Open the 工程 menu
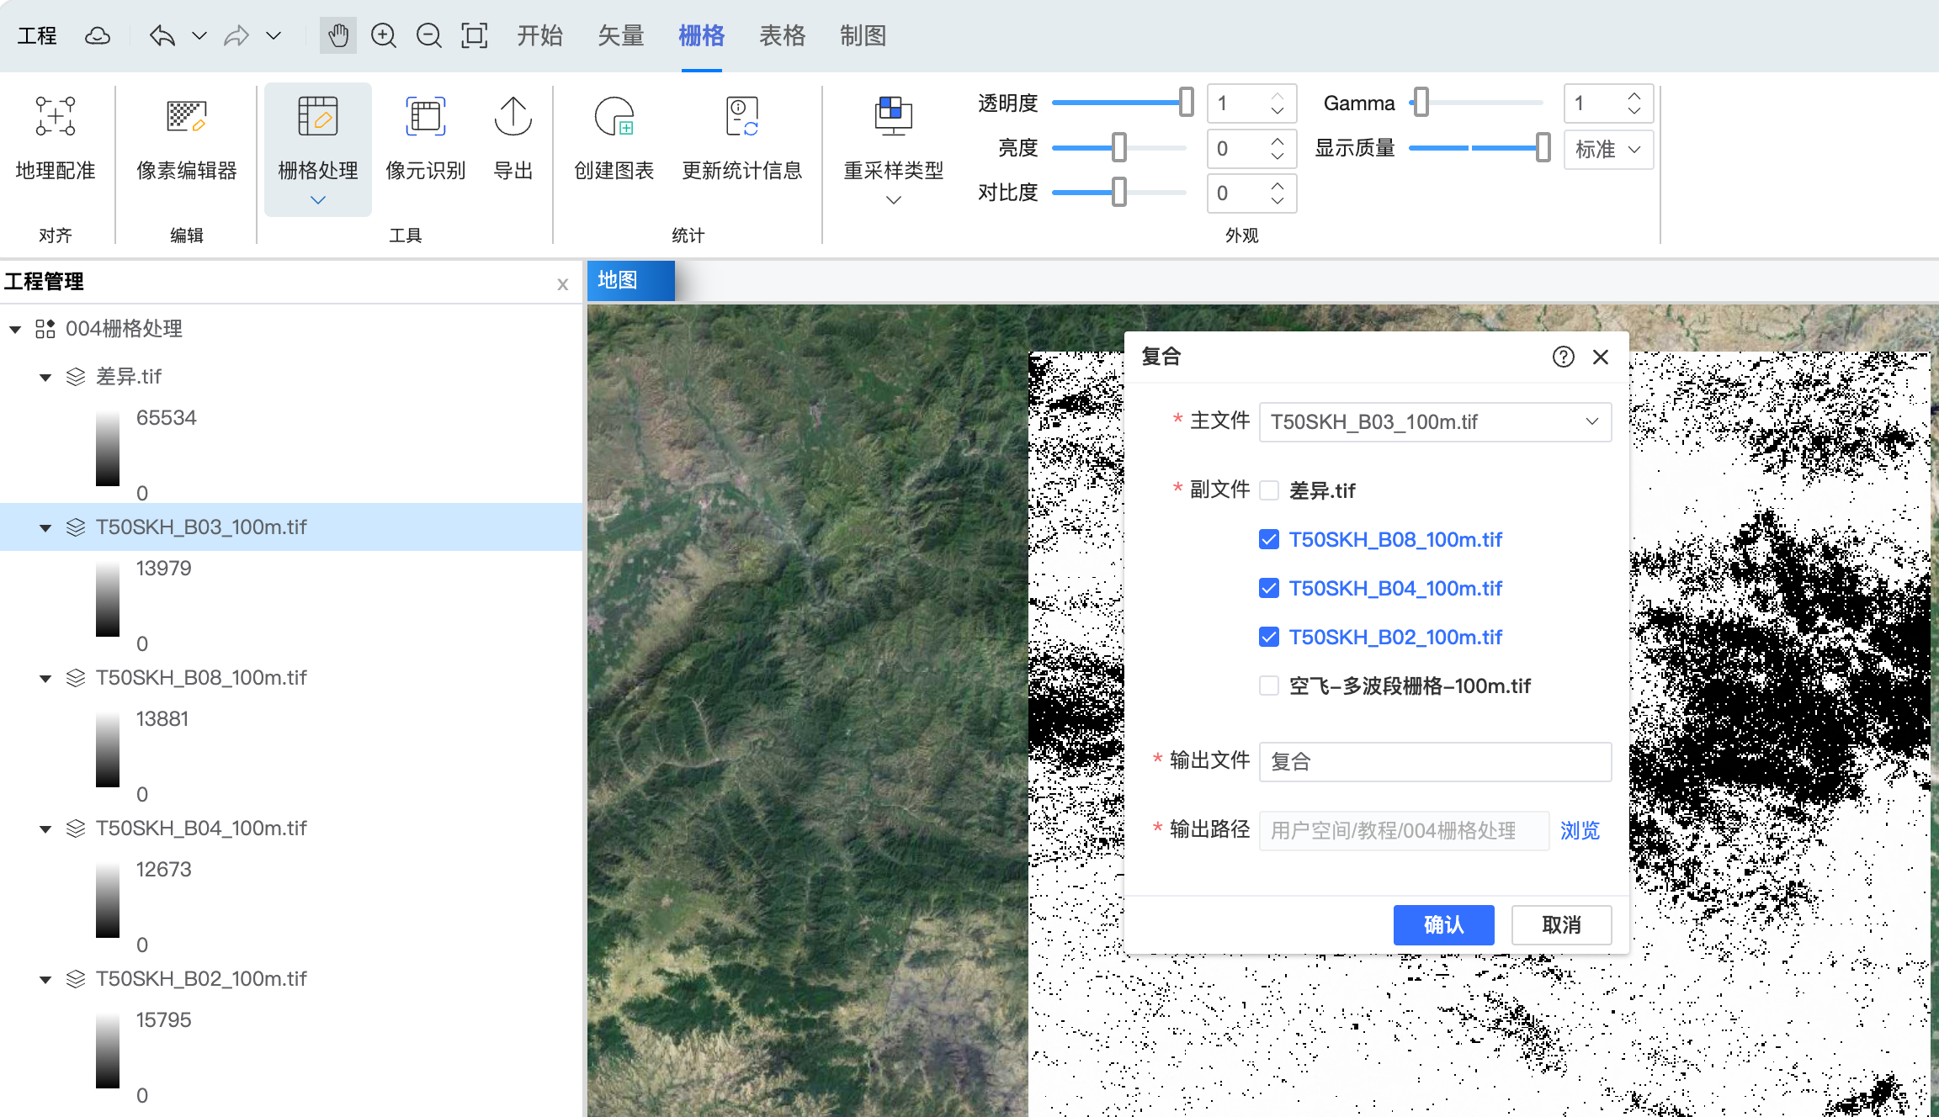Viewport: 1939px width, 1117px height. (x=37, y=35)
